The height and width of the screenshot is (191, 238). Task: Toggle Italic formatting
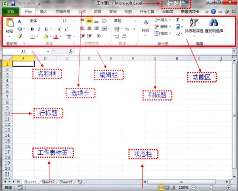click(x=39, y=29)
